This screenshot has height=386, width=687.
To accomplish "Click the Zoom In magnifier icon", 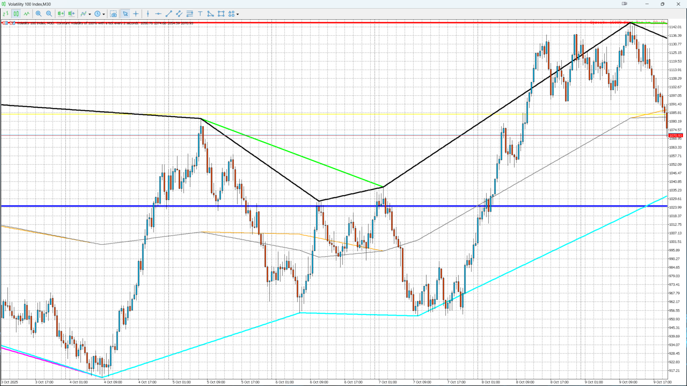I will pos(39,14).
